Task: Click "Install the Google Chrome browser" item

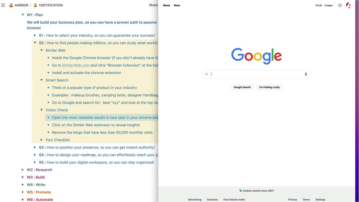Action: coord(105,58)
